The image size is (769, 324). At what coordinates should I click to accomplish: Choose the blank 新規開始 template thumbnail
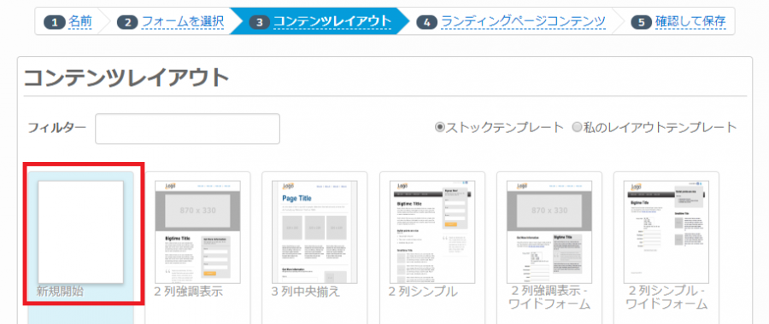pyautogui.click(x=81, y=232)
